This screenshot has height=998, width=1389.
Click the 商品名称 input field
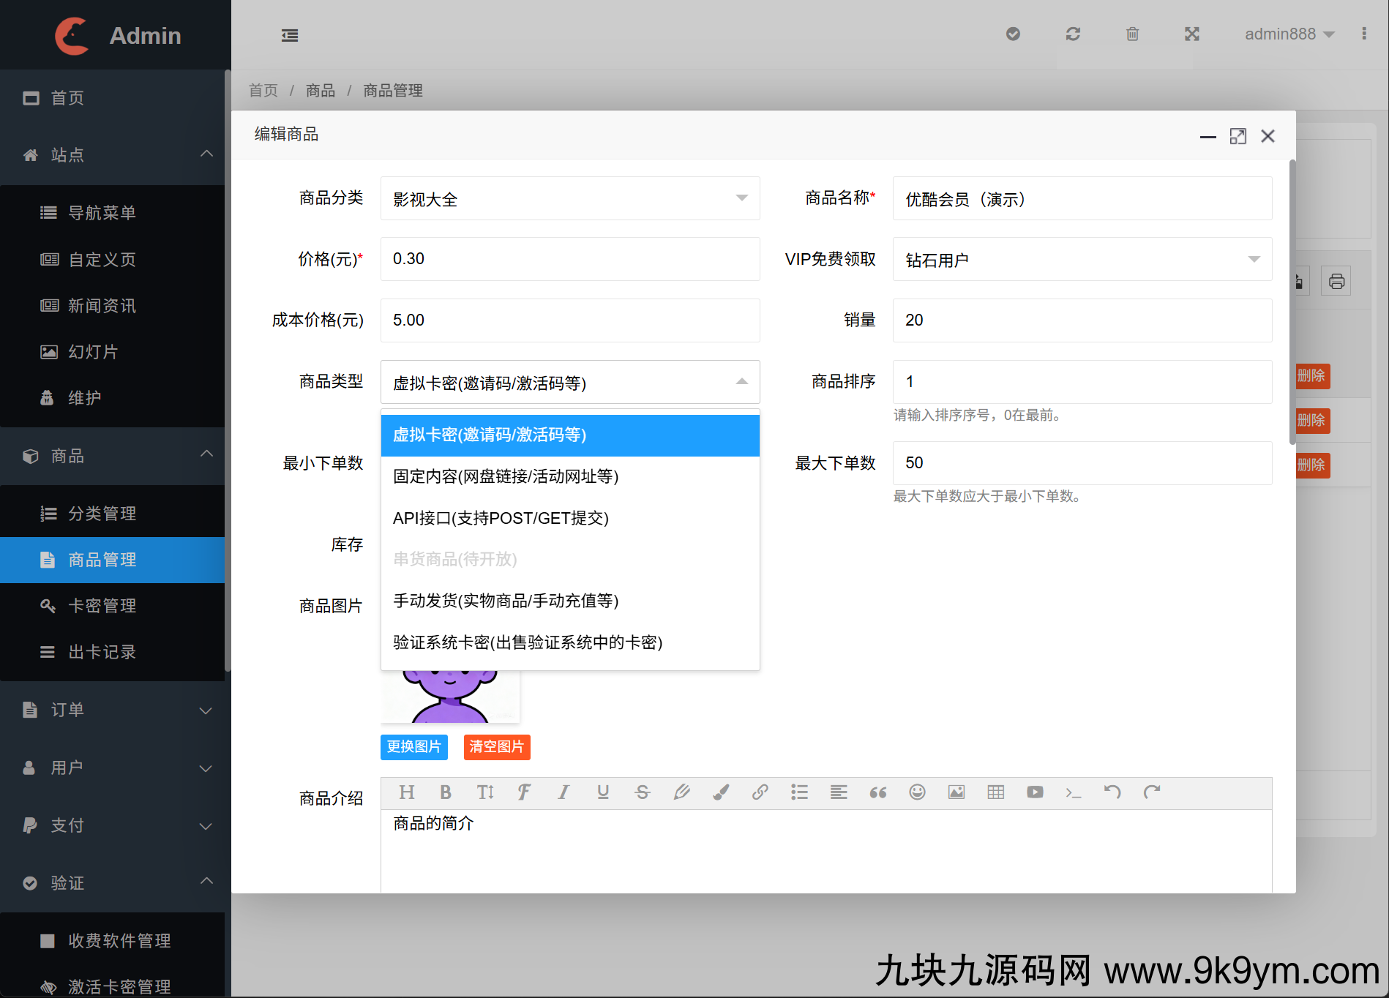tap(1082, 199)
